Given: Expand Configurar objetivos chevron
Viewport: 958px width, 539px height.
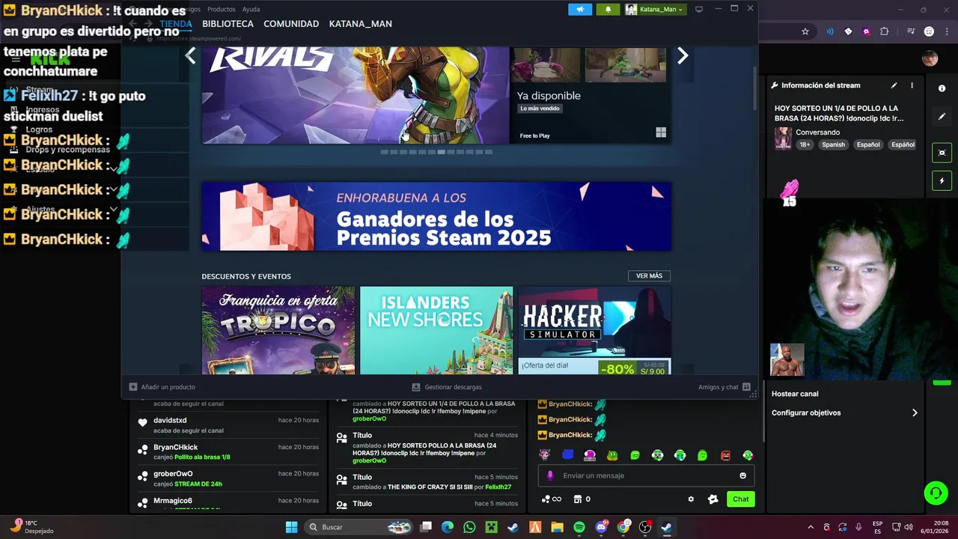Looking at the screenshot, I should click(x=915, y=412).
